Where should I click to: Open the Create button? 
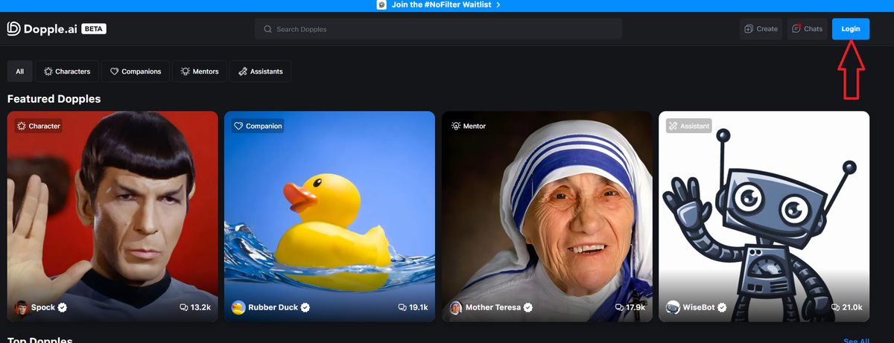pyautogui.click(x=761, y=29)
